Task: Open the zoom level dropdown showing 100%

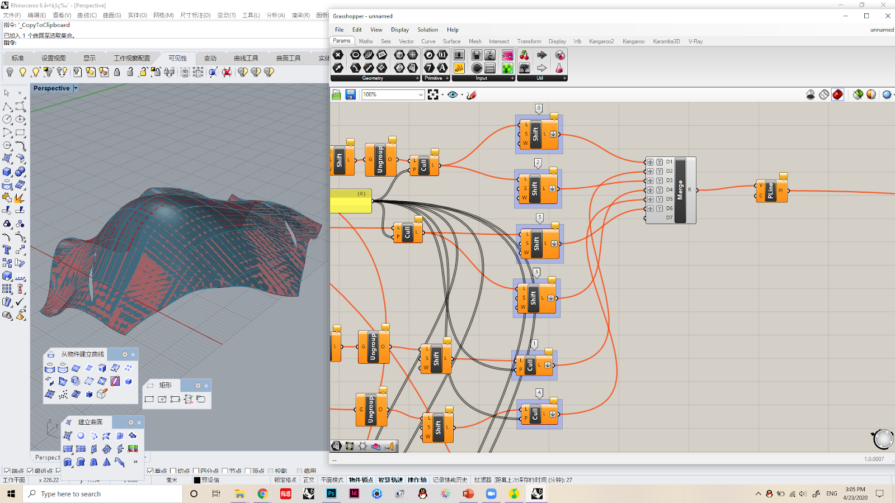Action: coord(421,94)
